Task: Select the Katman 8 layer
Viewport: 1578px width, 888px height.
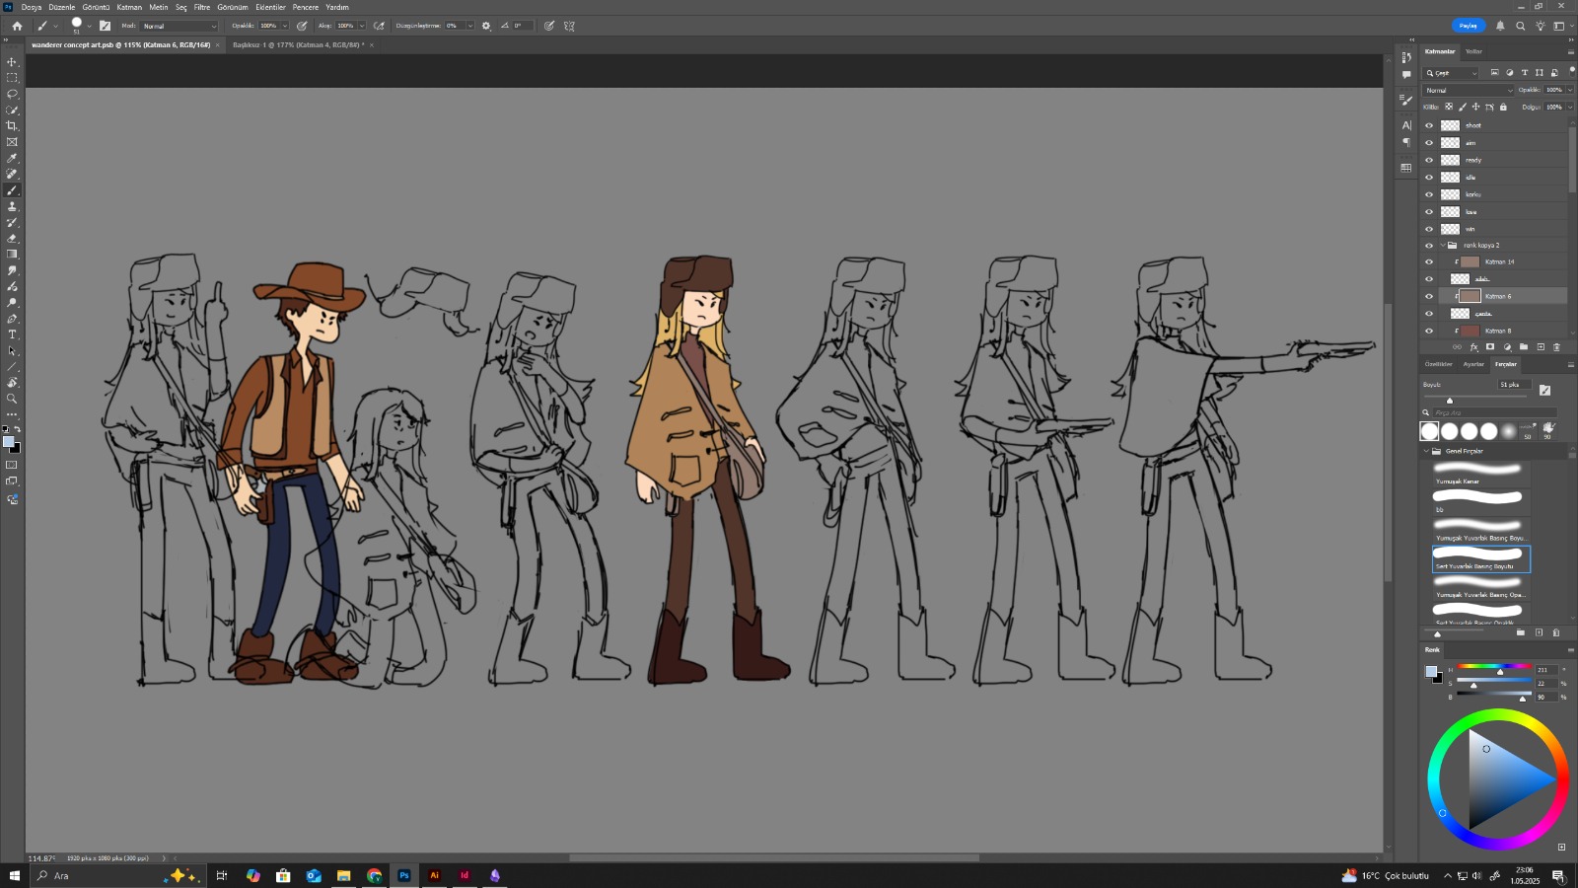Action: tap(1502, 331)
